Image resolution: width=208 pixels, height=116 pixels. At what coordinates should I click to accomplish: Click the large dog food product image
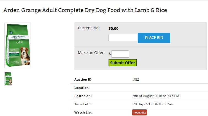click(18, 45)
